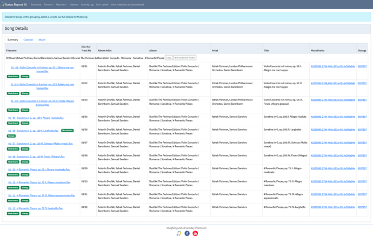Click Discogs badge under track 01-01 filename
Image resolution: width=373 pixels, height=237 pixels.
25,77
